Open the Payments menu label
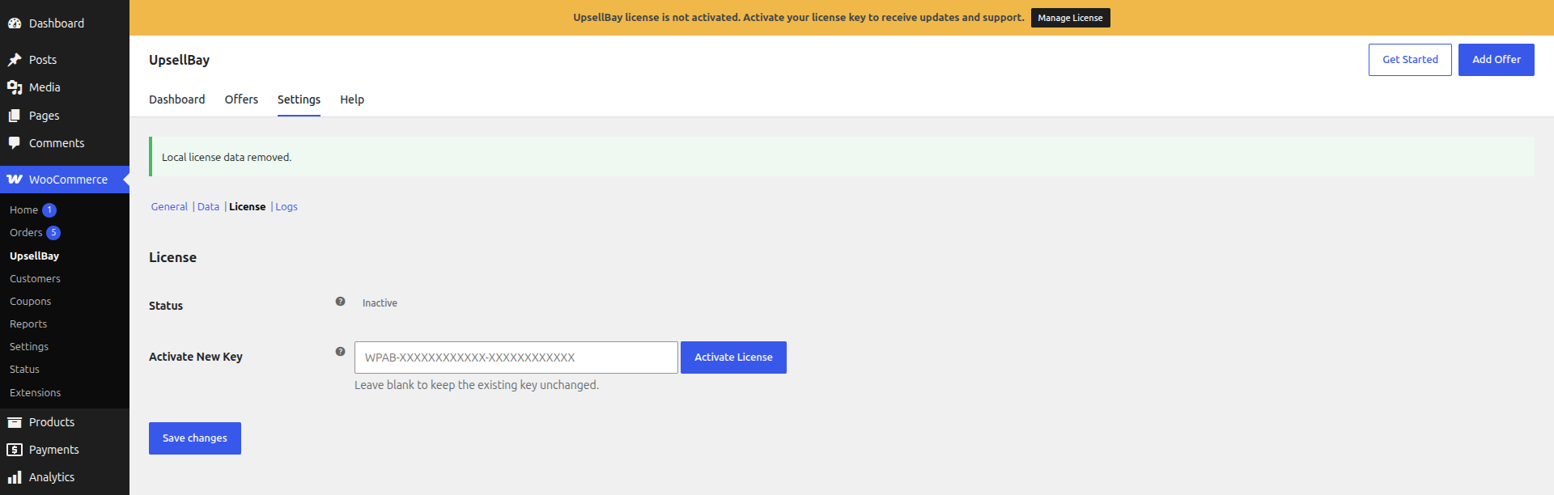 point(54,450)
